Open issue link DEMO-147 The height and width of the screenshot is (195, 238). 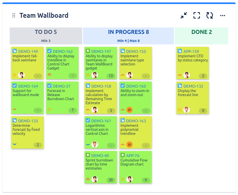101,52
